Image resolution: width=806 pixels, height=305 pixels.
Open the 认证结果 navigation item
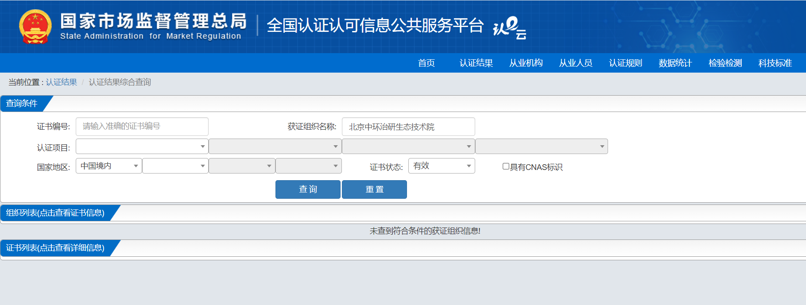(476, 63)
